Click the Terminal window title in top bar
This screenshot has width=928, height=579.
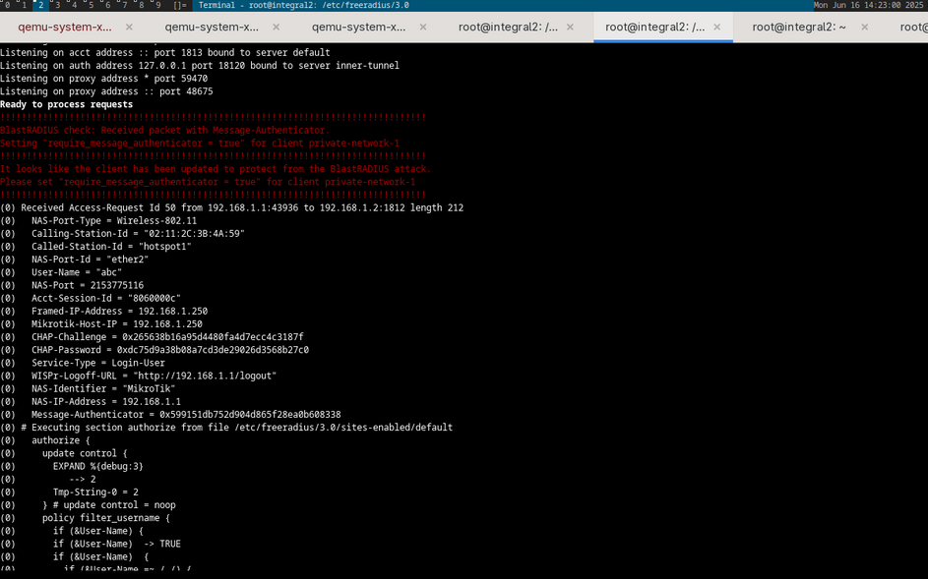pyautogui.click(x=303, y=5)
